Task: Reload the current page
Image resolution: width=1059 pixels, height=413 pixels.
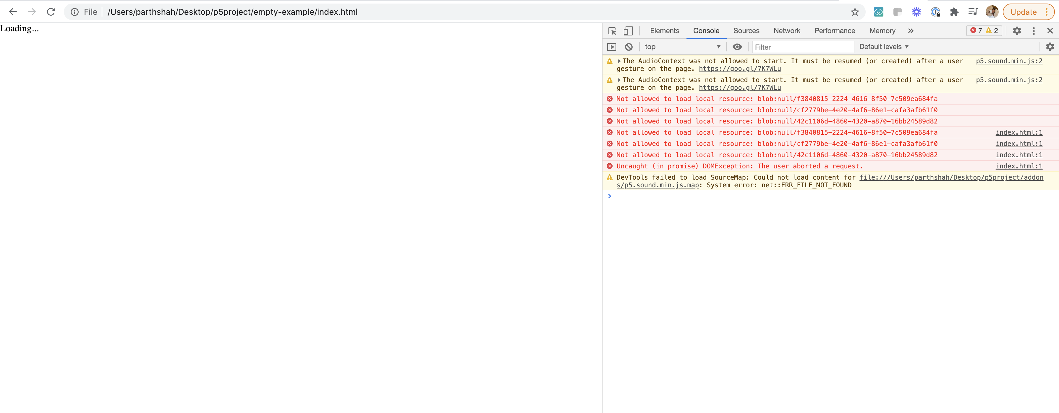Action: [51, 12]
